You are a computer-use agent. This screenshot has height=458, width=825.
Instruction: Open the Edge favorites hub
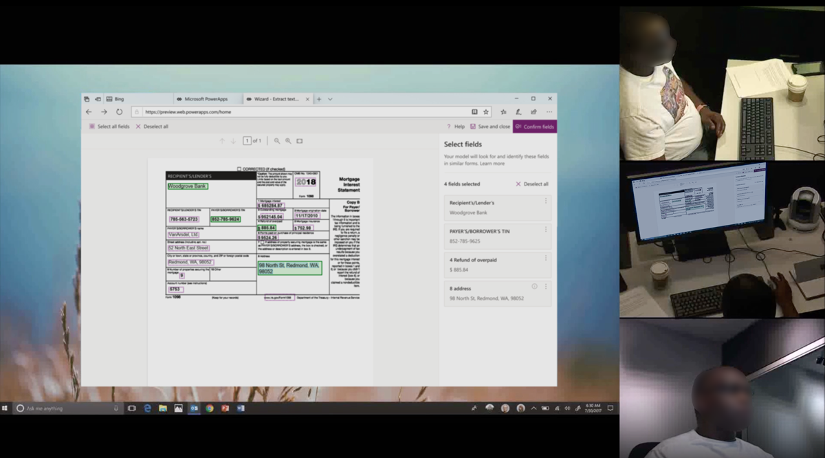pos(503,111)
